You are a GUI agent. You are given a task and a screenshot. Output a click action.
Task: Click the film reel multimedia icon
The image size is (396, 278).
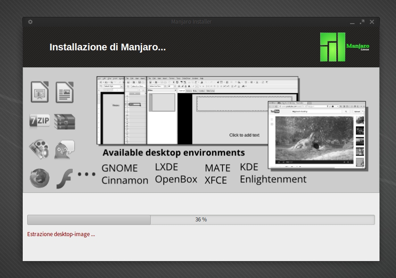pos(39,149)
